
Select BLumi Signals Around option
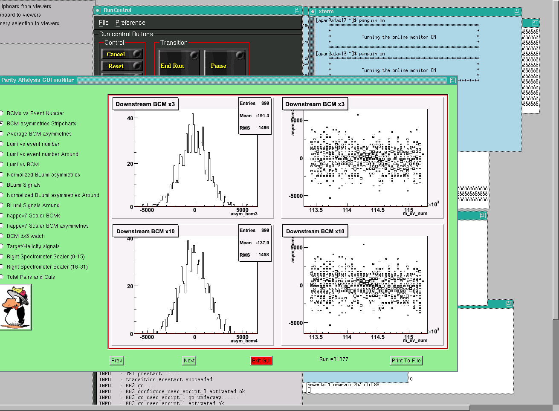30,205
